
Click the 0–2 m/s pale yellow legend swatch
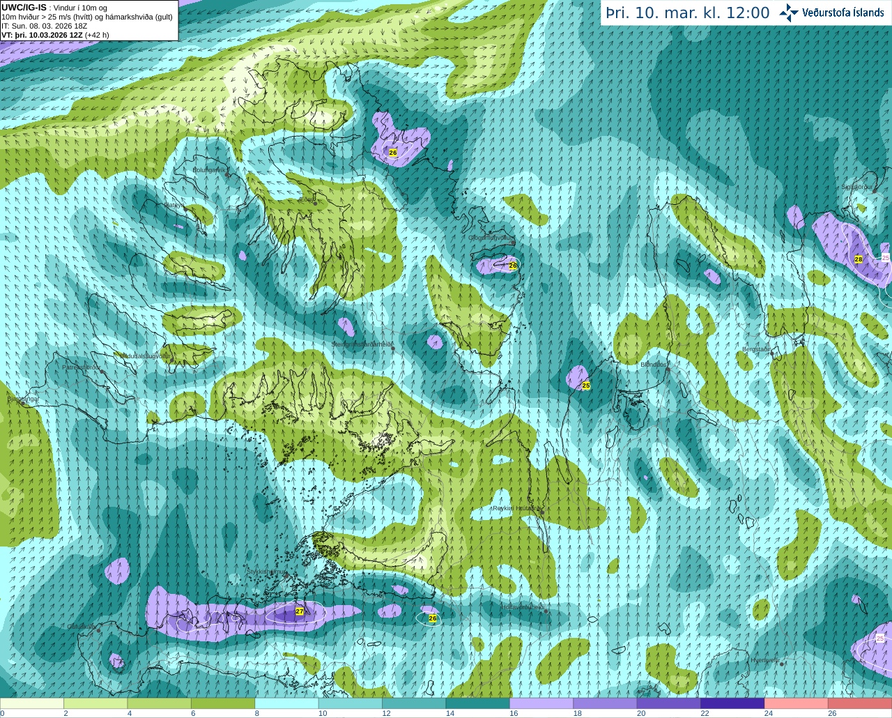pos(32,703)
